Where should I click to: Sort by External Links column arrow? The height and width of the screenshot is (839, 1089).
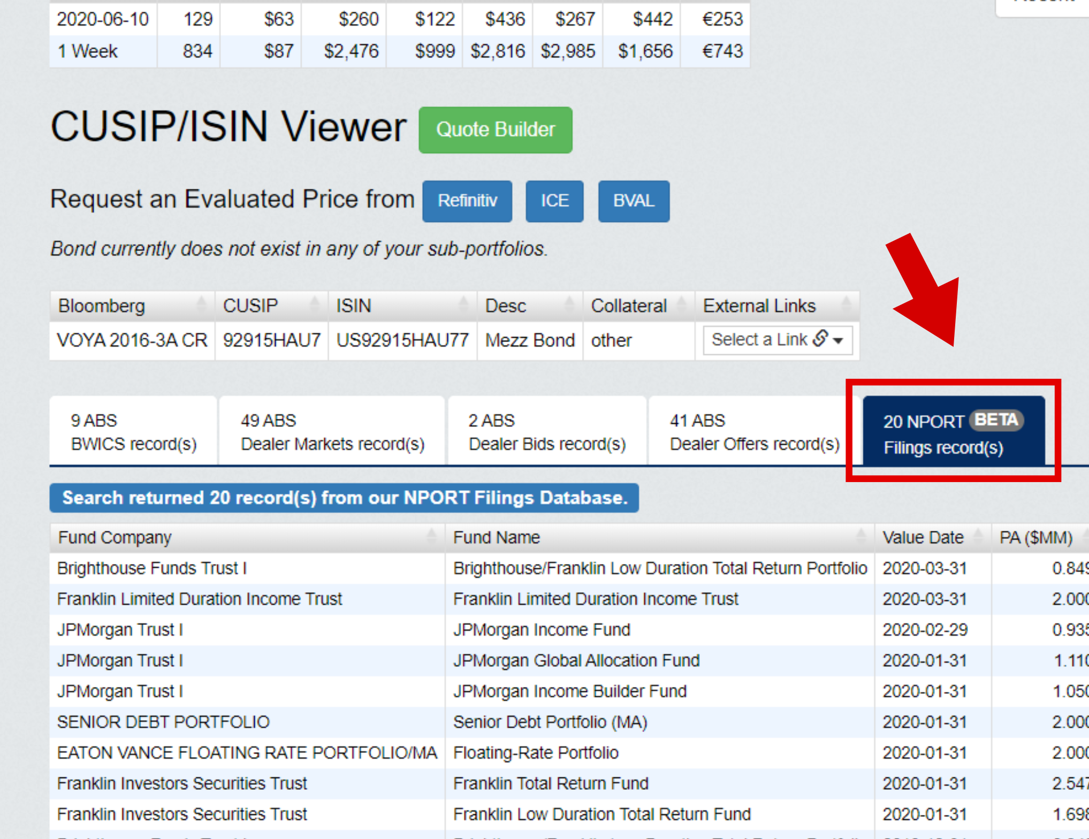pyautogui.click(x=846, y=305)
